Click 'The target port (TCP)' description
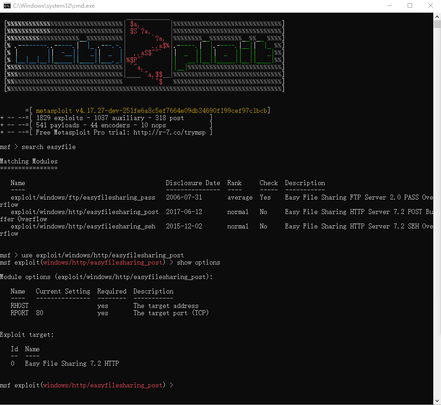 click(171, 313)
